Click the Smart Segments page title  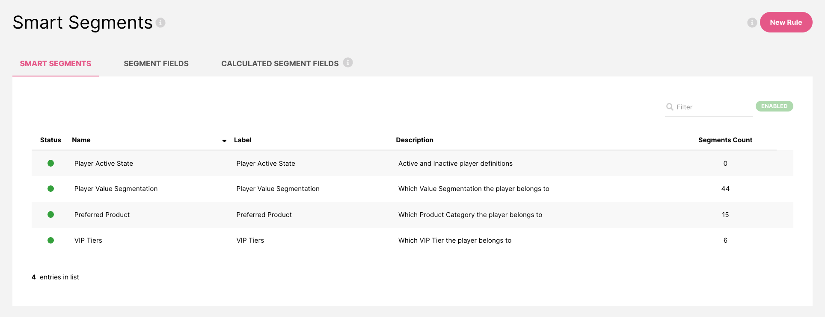coord(83,22)
